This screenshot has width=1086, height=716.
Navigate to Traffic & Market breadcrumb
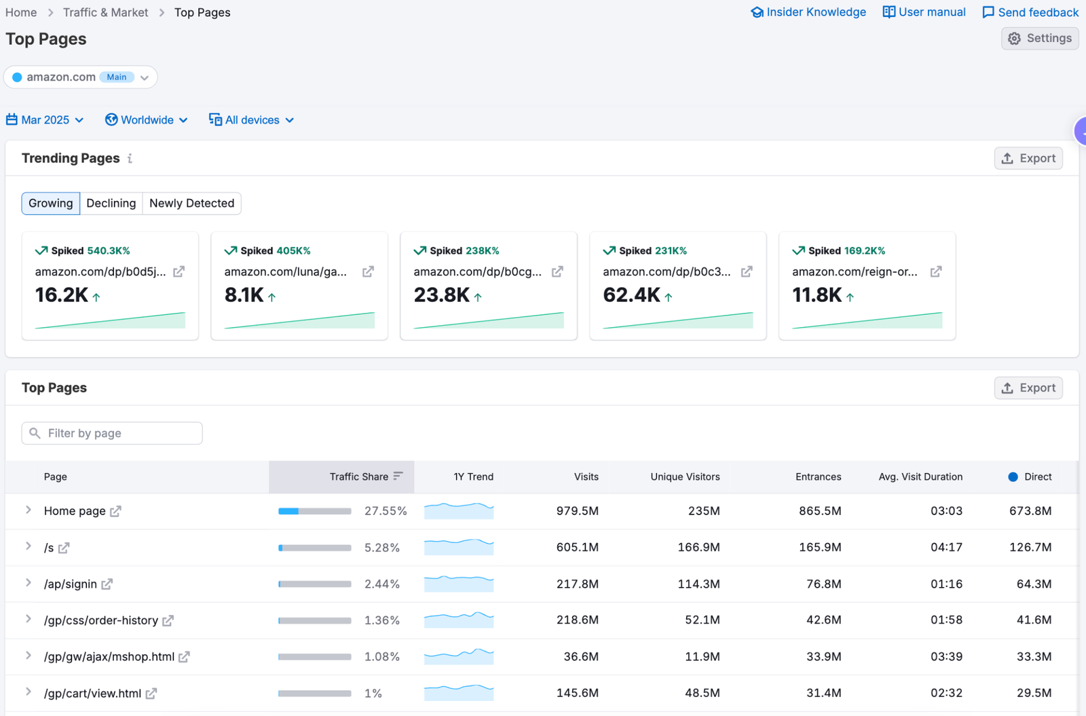105,12
